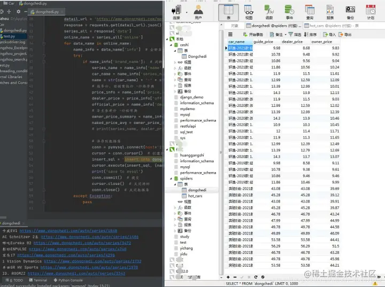Open the 事件 (Event) toolbar icon
385x287 pixels.
[x=289, y=12]
